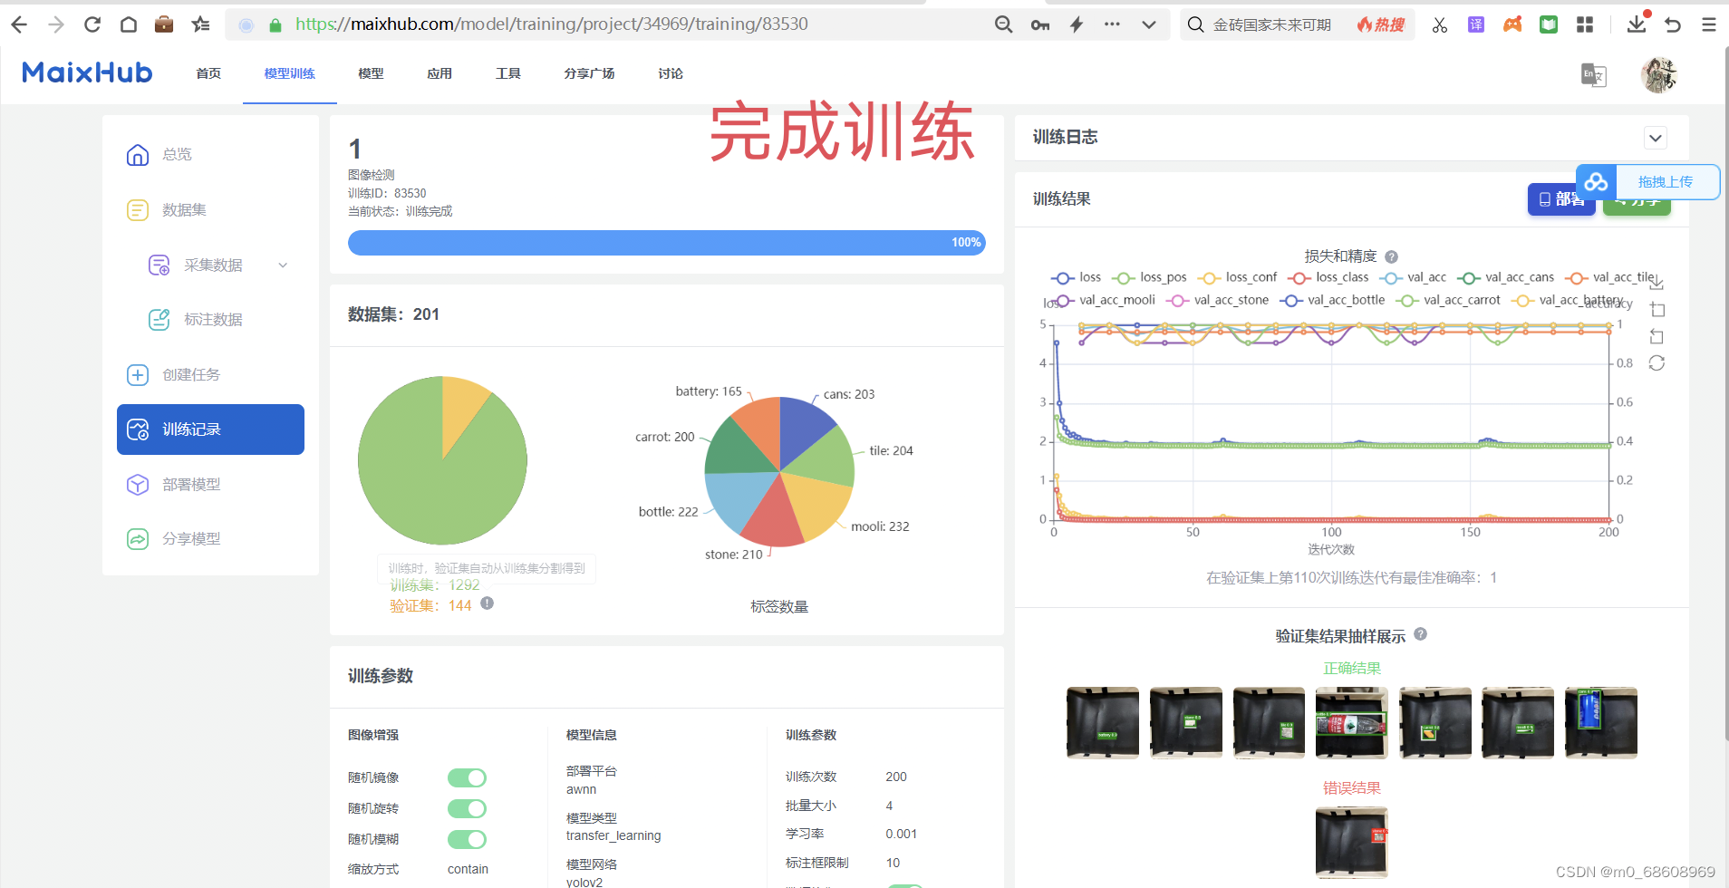Collapse the 训练日志 log panel chevron

1655,137
